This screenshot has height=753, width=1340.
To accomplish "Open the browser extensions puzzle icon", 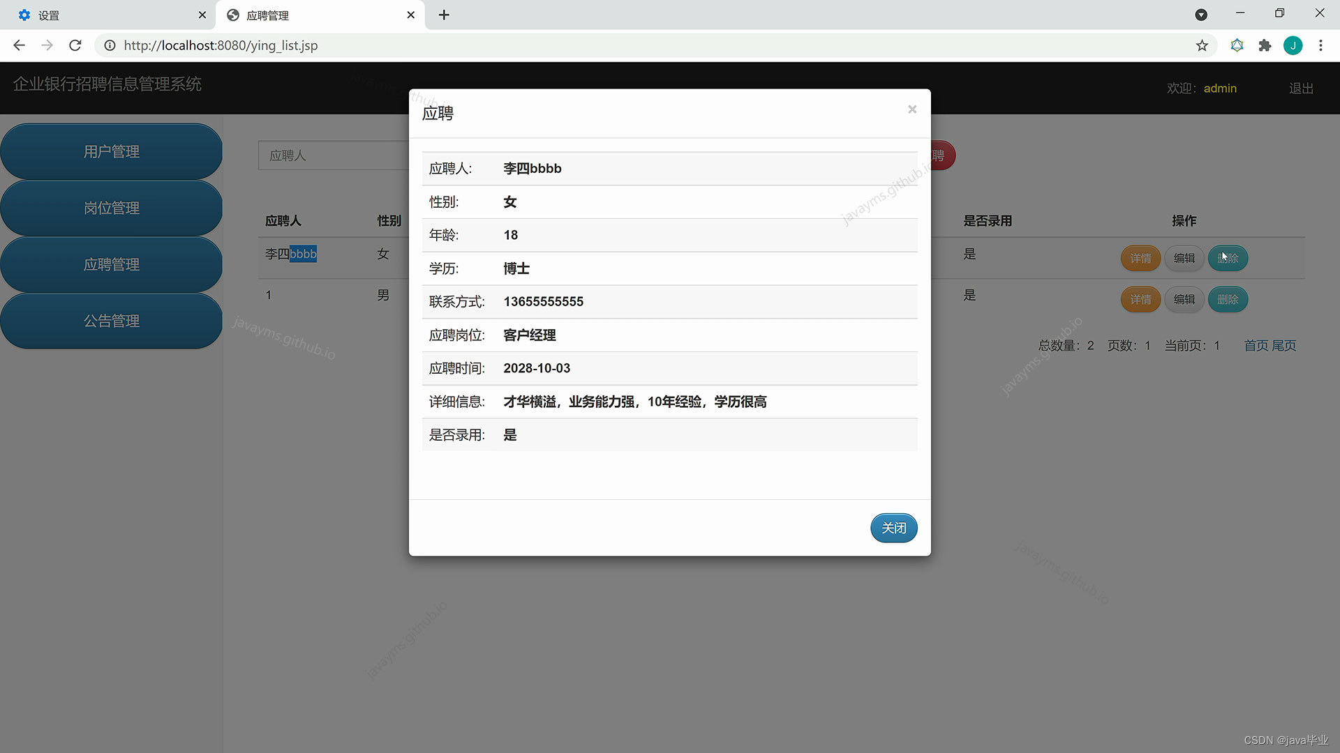I will click(x=1265, y=45).
